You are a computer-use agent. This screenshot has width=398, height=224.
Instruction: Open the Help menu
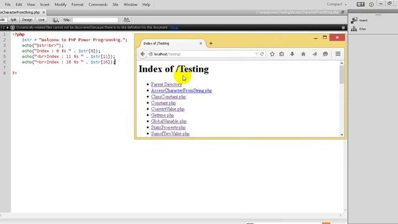pos(146,4)
